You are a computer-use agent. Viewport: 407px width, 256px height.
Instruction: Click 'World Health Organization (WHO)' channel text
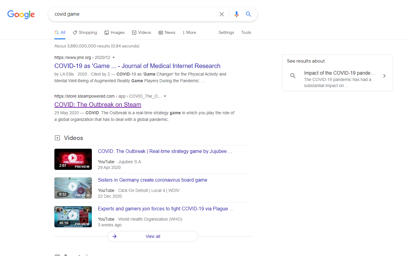150,219
